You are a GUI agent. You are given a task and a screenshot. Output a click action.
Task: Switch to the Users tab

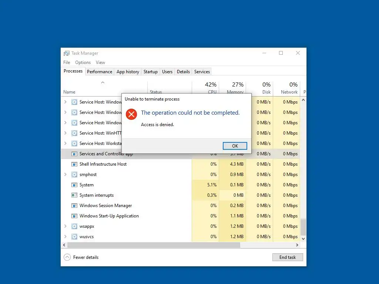point(167,72)
